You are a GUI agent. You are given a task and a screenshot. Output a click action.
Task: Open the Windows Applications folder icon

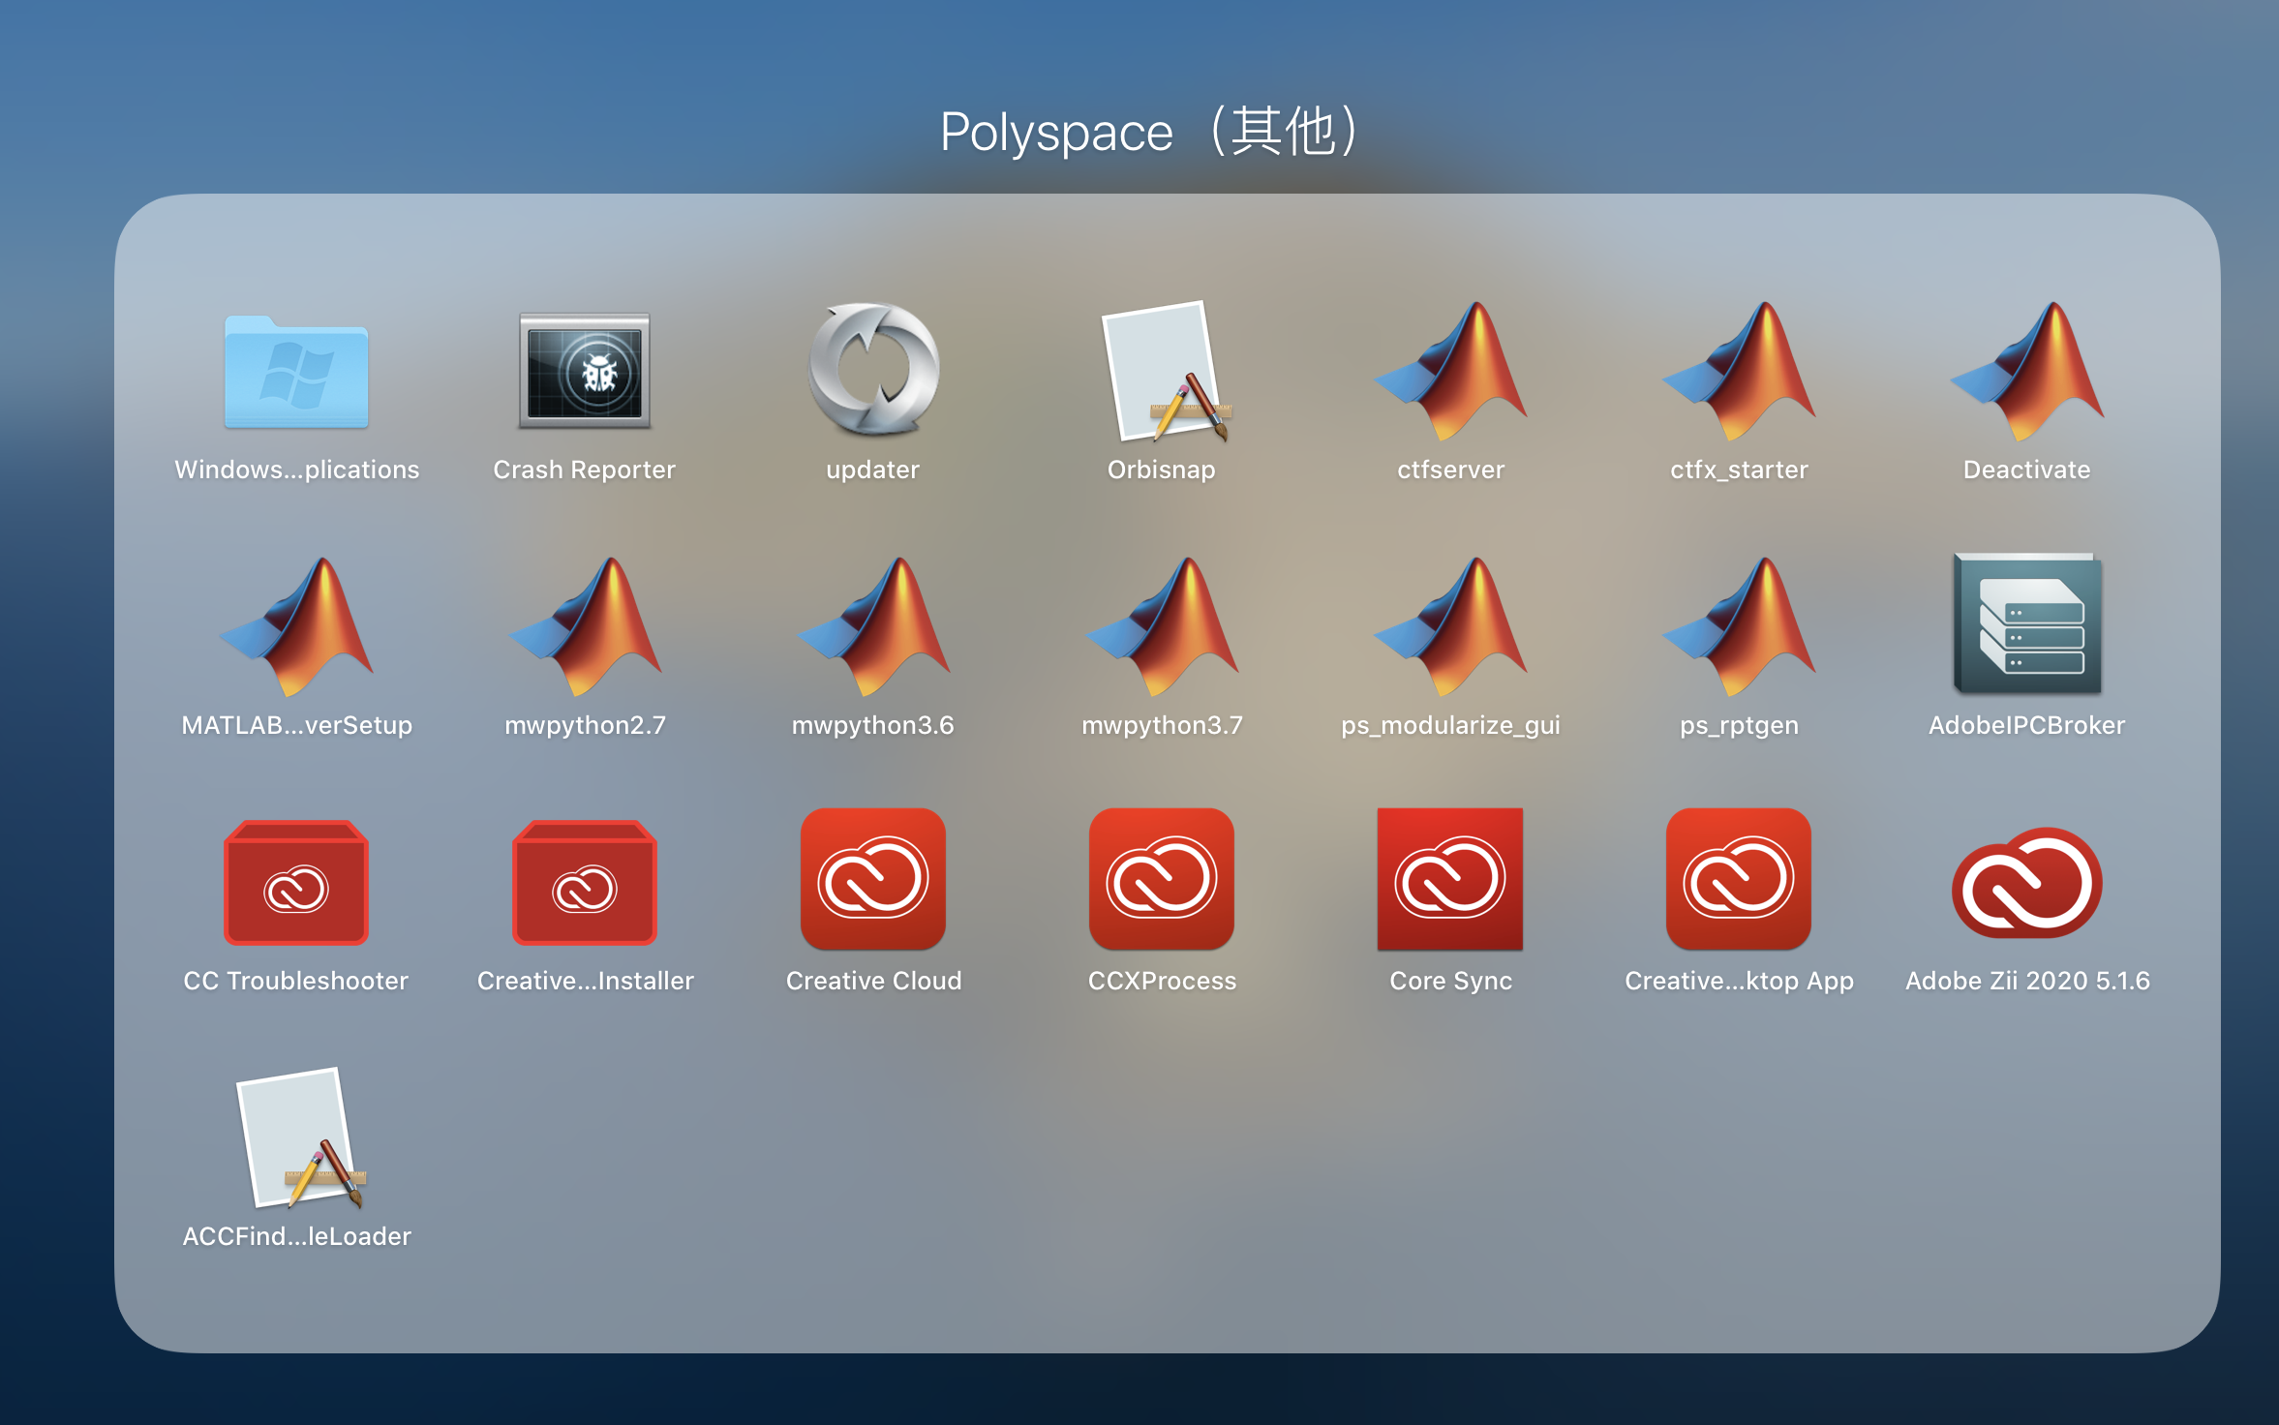296,372
